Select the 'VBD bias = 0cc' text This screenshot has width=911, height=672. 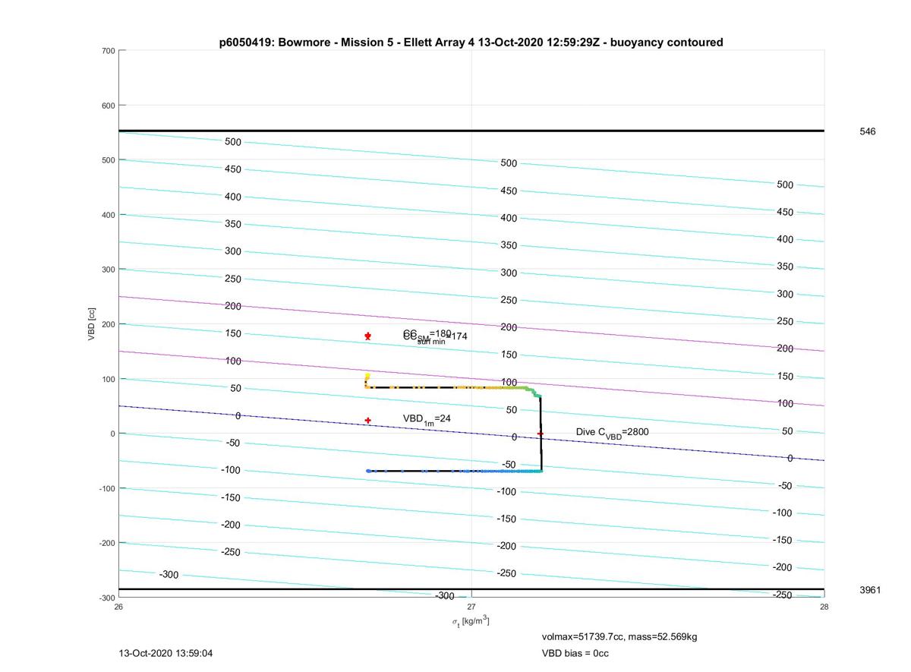575,653
